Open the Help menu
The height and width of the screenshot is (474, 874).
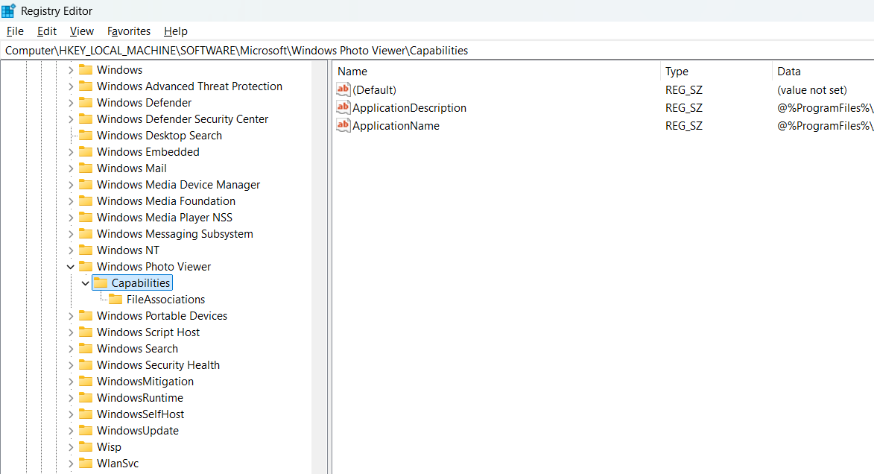[176, 31]
